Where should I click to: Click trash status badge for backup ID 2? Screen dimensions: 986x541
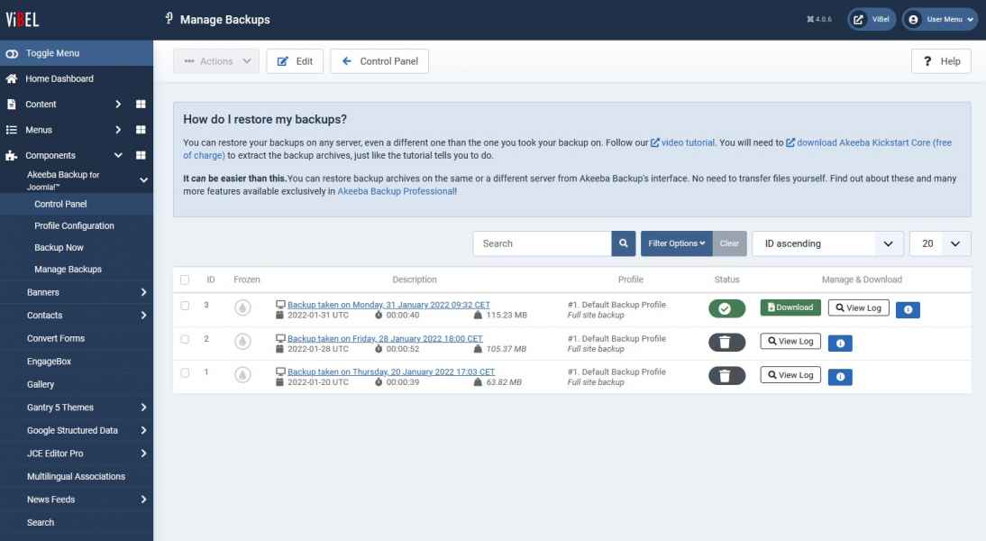[x=727, y=343]
